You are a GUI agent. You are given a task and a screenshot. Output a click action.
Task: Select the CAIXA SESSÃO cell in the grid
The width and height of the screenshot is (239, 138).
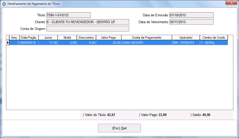coord(147,43)
